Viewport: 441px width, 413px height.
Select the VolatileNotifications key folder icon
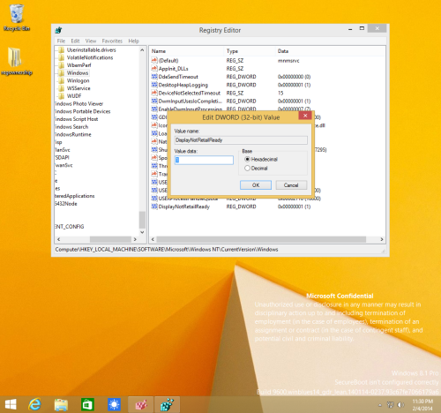(61, 57)
